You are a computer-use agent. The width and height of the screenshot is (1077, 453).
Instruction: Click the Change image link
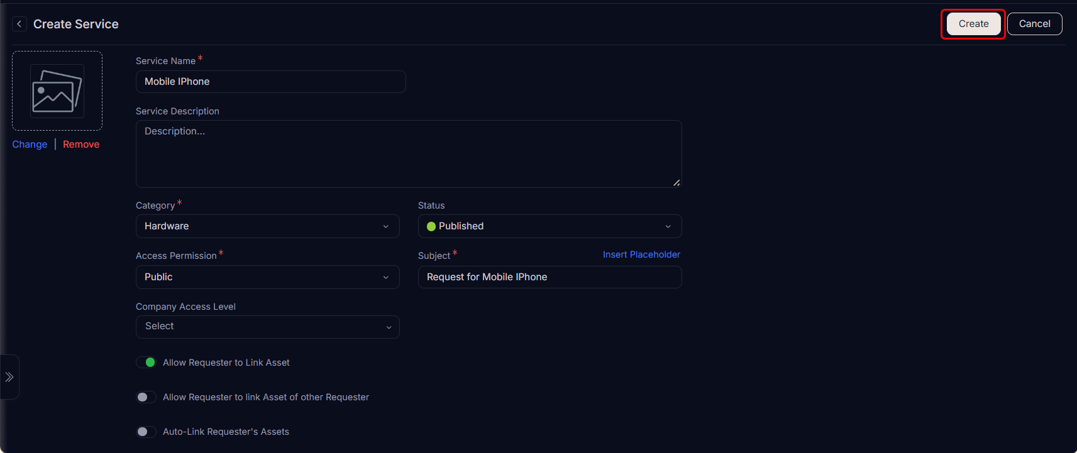click(x=30, y=145)
